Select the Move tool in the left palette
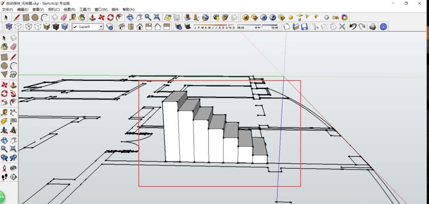Screen dimensions: 429x204 [x=4, y=85]
